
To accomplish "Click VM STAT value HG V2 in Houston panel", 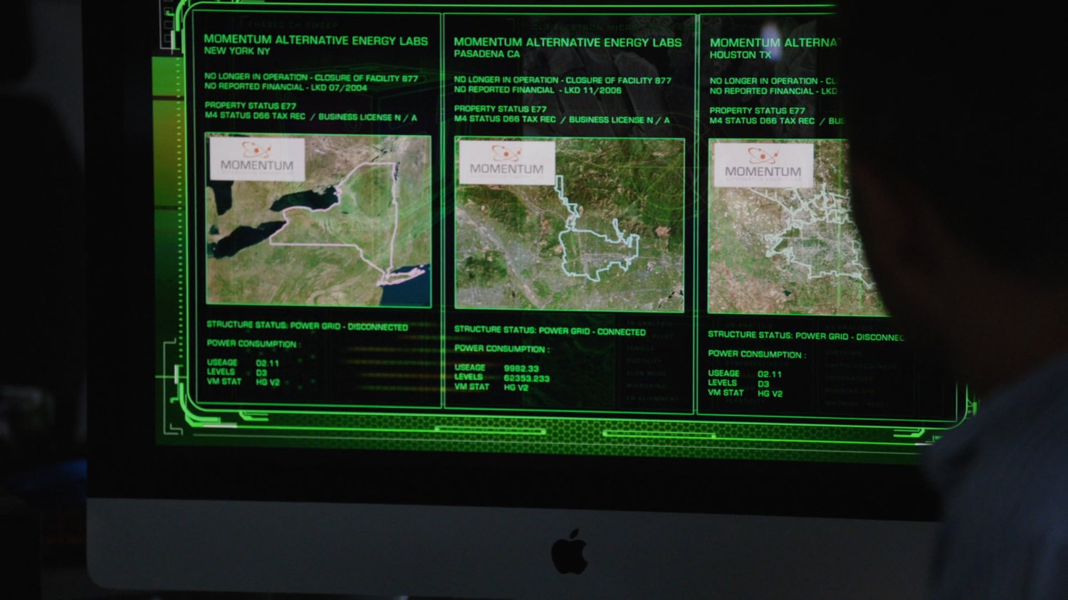I will click(770, 394).
